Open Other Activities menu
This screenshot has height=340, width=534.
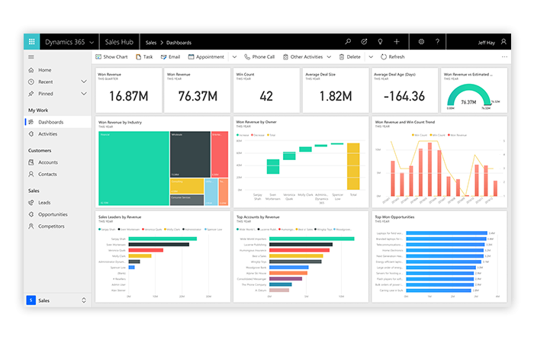coord(303,57)
